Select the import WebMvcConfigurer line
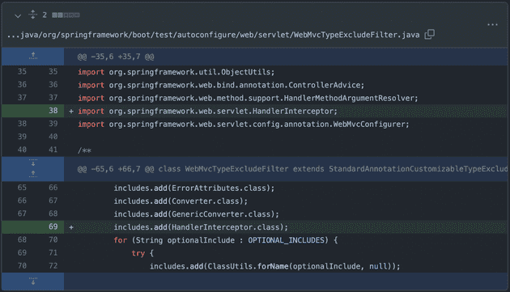This screenshot has width=510, height=292. coord(244,124)
